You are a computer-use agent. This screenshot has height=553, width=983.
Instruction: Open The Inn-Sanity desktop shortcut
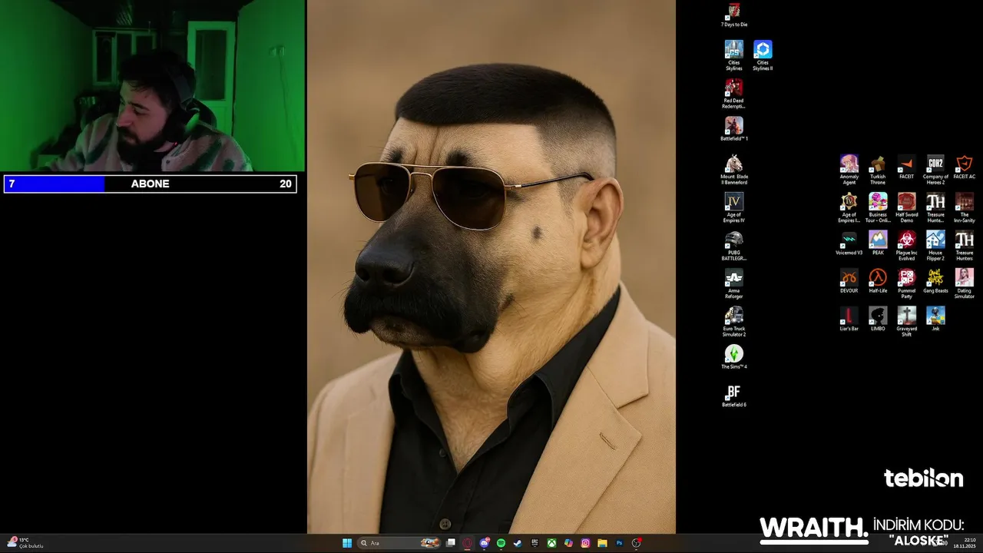pos(965,207)
